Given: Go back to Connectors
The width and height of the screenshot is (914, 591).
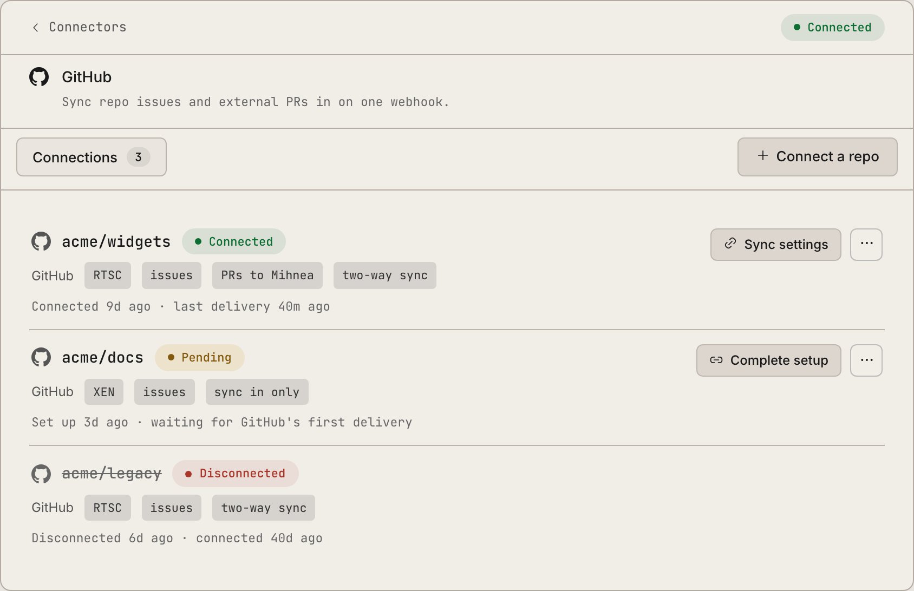Looking at the screenshot, I should (x=79, y=27).
